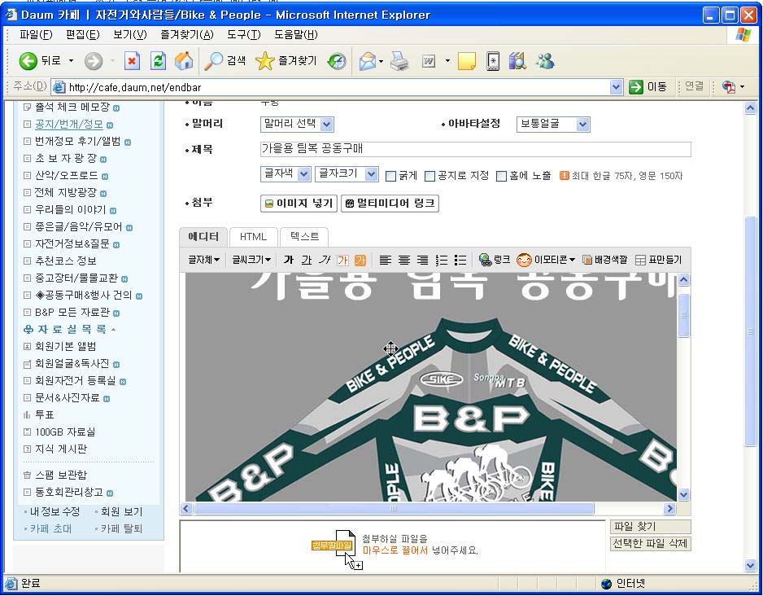The image size is (763, 596).
Task: Pick highlight color with orange filled 가
Action: (360, 260)
